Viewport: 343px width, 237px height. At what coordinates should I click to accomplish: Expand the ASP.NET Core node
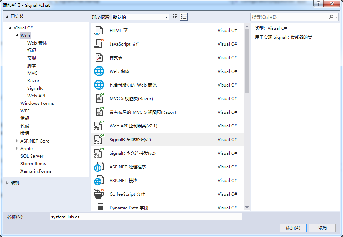tap(17, 141)
